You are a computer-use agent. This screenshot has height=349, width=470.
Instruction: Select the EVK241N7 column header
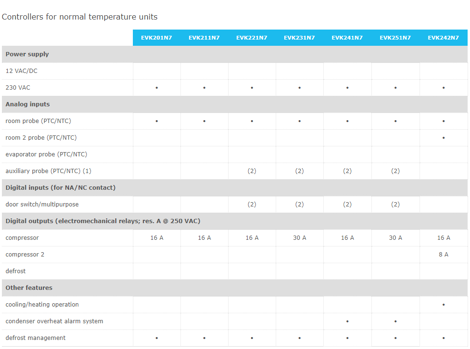347,38
